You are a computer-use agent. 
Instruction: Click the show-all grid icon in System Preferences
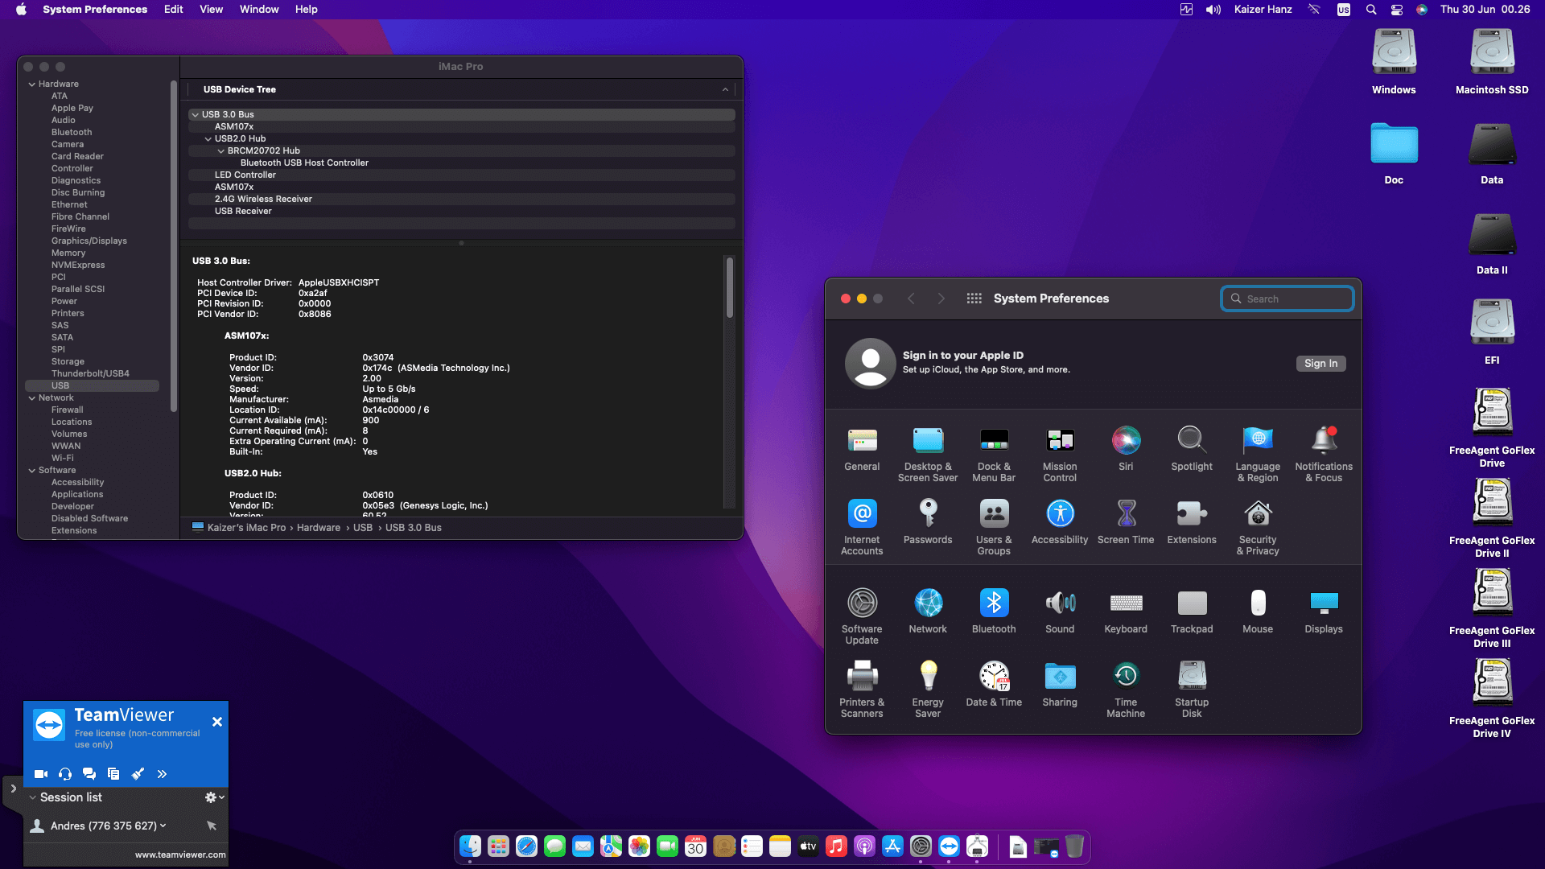974,299
